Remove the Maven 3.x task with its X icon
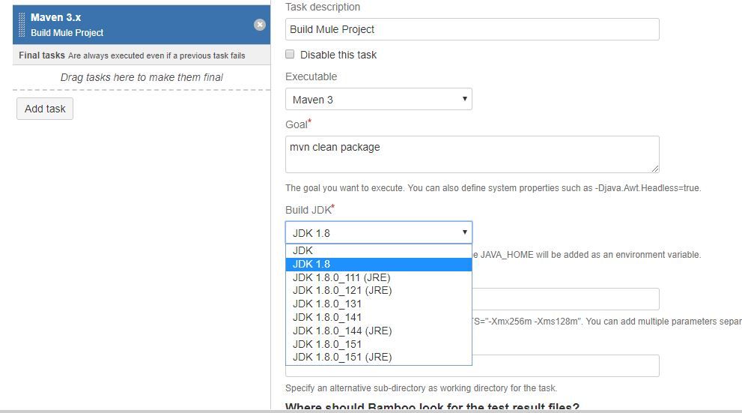Viewport: 742px width, 413px height. (x=259, y=25)
